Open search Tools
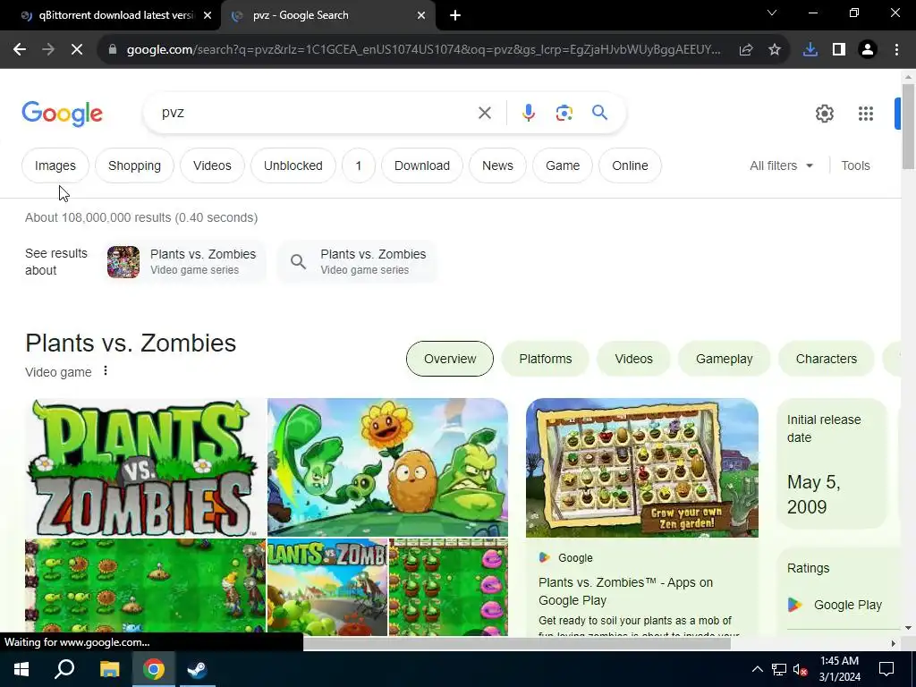916x687 pixels. click(x=855, y=165)
